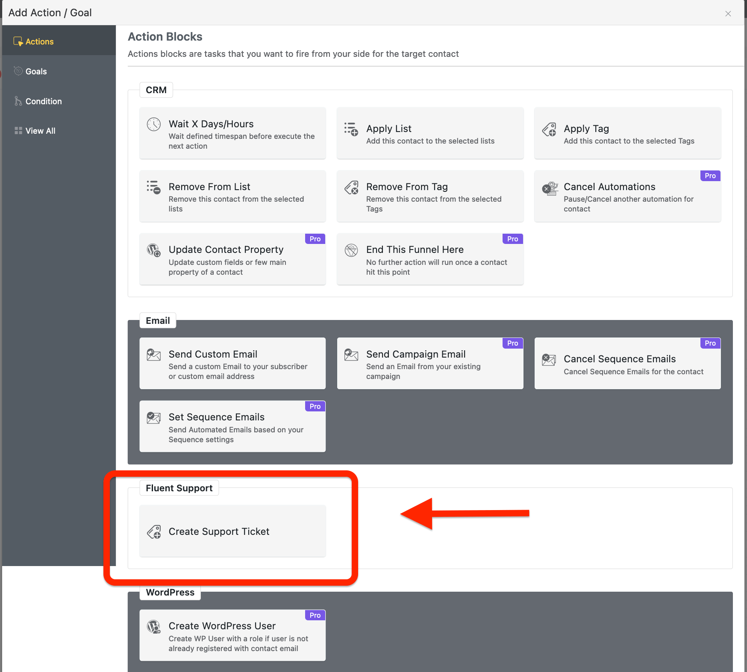Viewport: 747px width, 672px height.
Task: Select the Remove From Tag icon
Action: (351, 187)
